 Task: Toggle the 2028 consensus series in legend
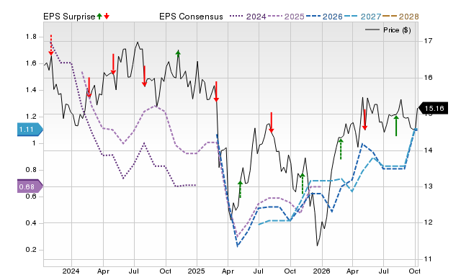click(x=400, y=17)
